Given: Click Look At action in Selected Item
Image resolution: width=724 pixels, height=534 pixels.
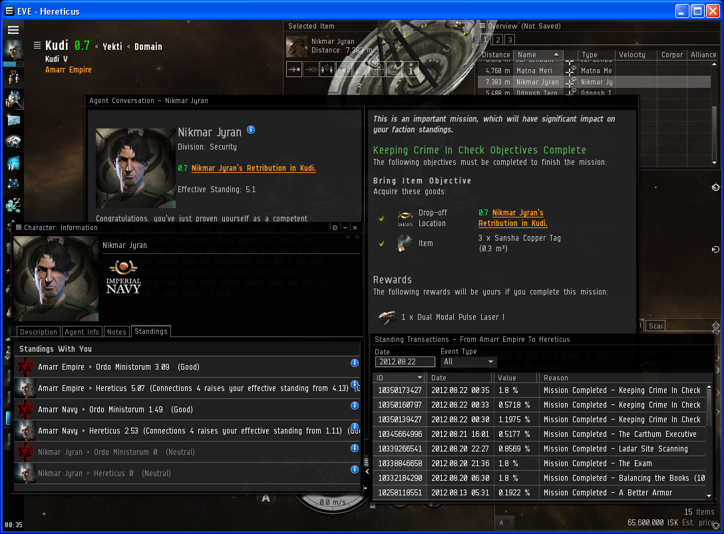Looking at the screenshot, I should click(394, 70).
